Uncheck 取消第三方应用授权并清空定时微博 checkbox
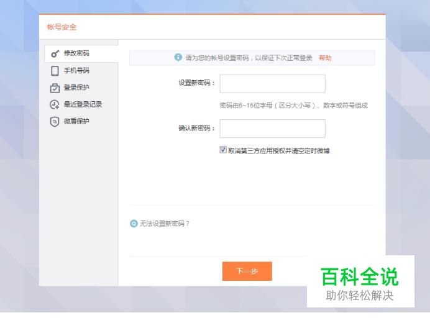 [x=223, y=150]
